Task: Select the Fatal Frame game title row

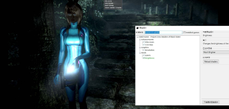Action: pyautogui.click(x=160, y=37)
